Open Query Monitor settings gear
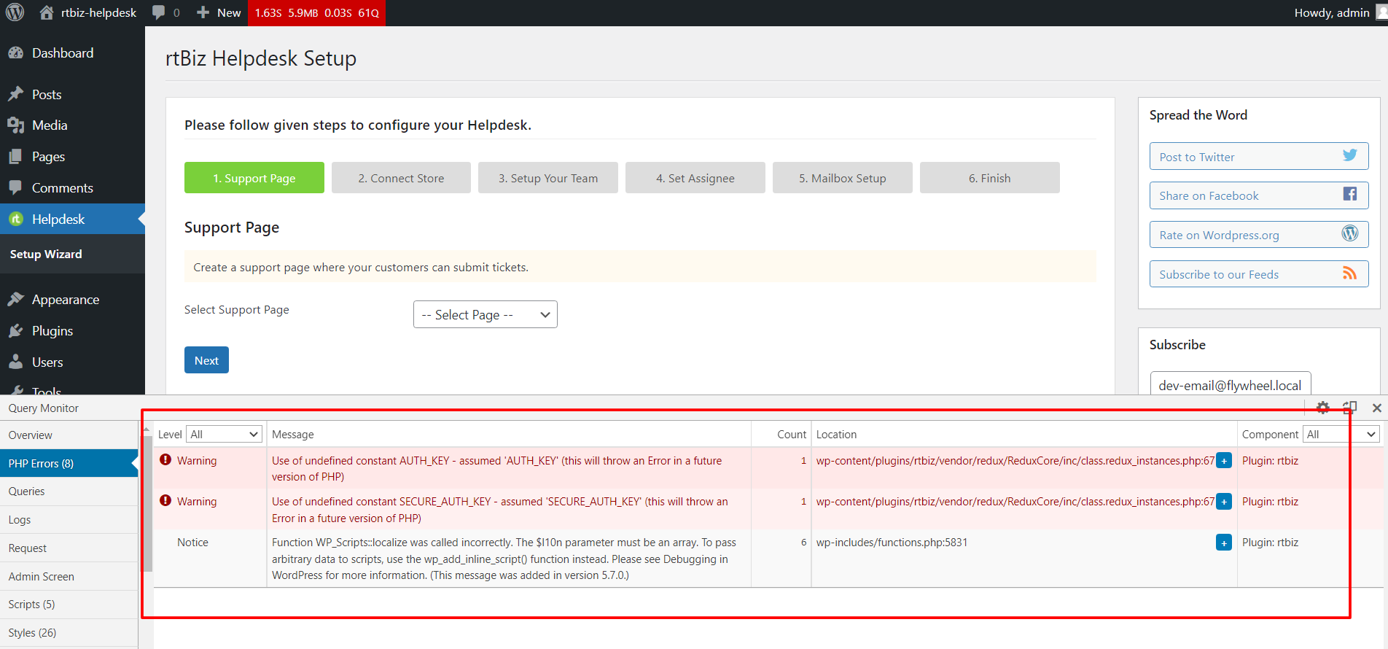This screenshot has height=649, width=1388. click(1323, 408)
